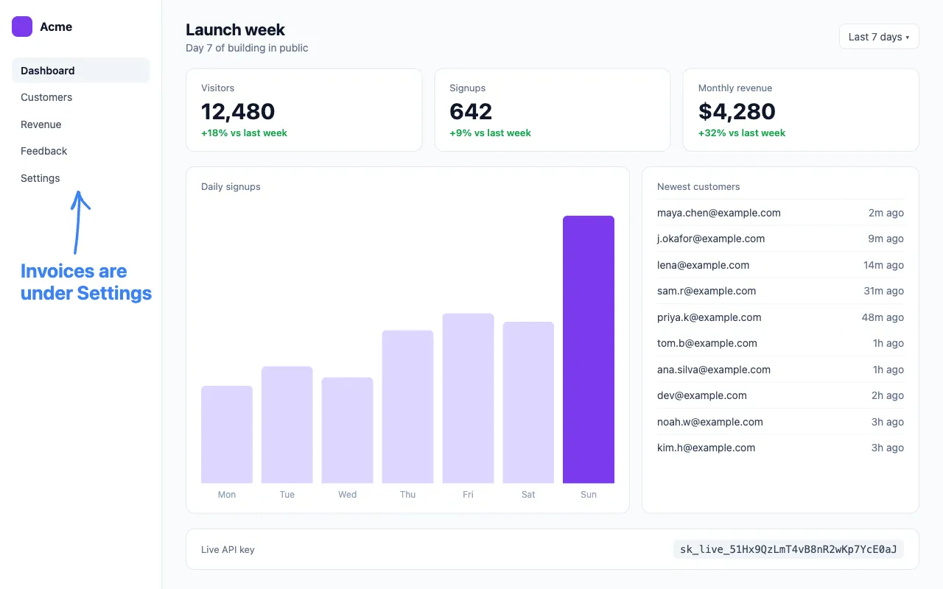
Task: Open Settings from the sidebar
Action: click(80, 178)
